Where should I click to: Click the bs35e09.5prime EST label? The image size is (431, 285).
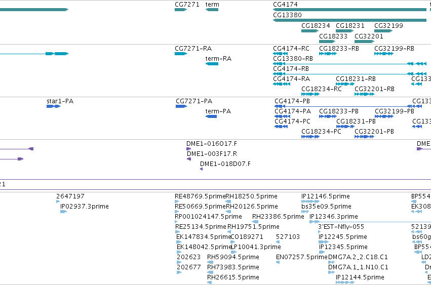[326, 207]
